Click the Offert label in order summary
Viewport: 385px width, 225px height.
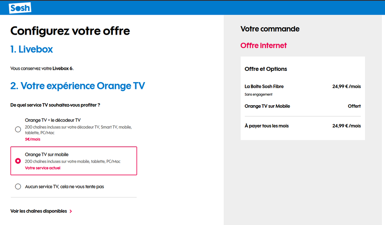(354, 106)
